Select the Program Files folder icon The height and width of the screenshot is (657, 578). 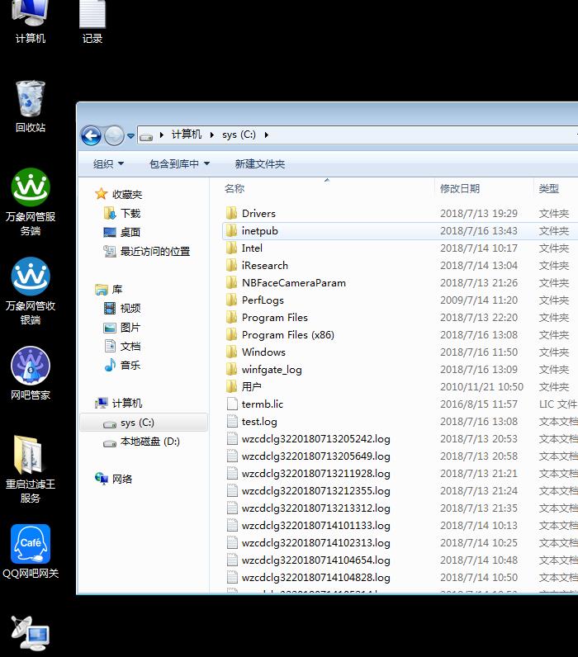point(231,317)
